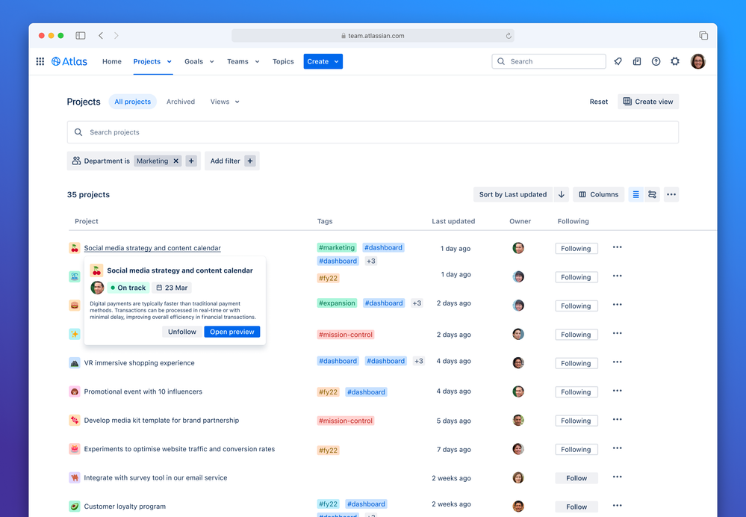Go forward with browser forward arrow
The height and width of the screenshot is (517, 746).
(116, 36)
